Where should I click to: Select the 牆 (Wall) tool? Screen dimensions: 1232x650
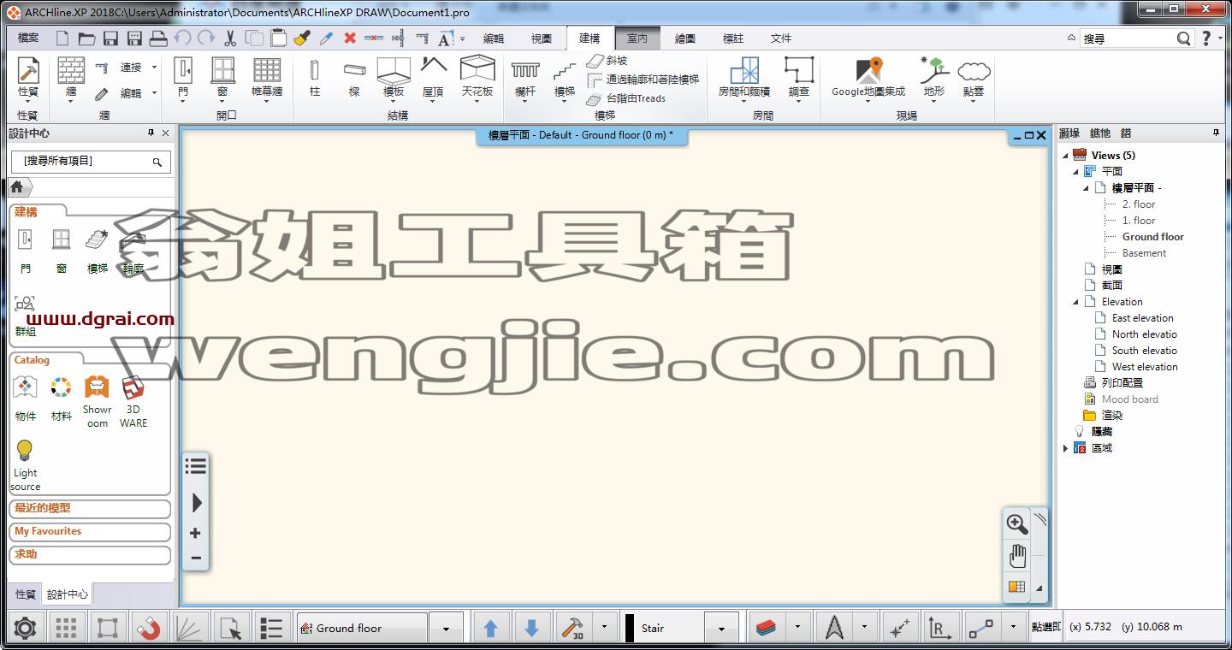(x=71, y=79)
